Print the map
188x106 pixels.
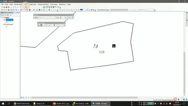(9, 7)
